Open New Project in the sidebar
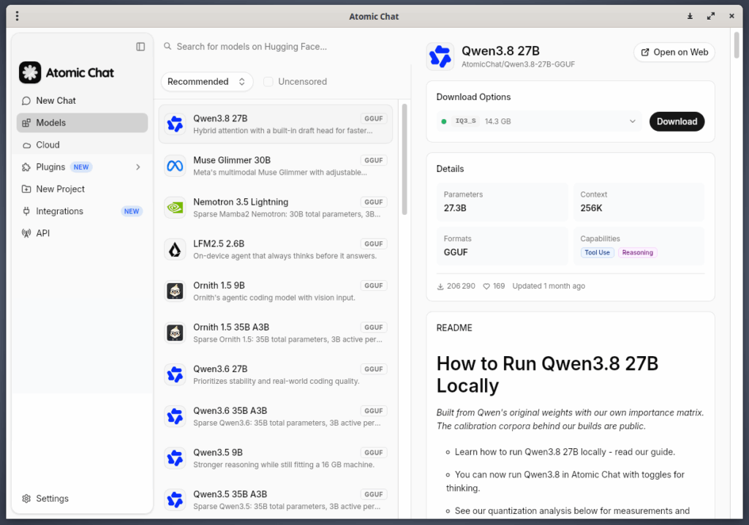This screenshot has width=749, height=525. [x=82, y=189]
